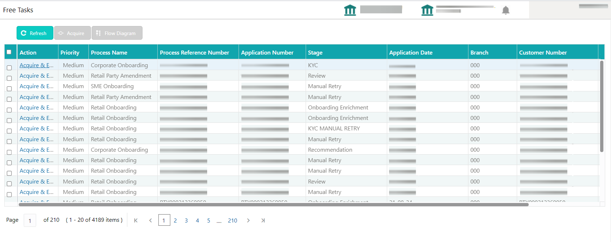Go to first page icon
The height and width of the screenshot is (242, 611).
pos(136,220)
